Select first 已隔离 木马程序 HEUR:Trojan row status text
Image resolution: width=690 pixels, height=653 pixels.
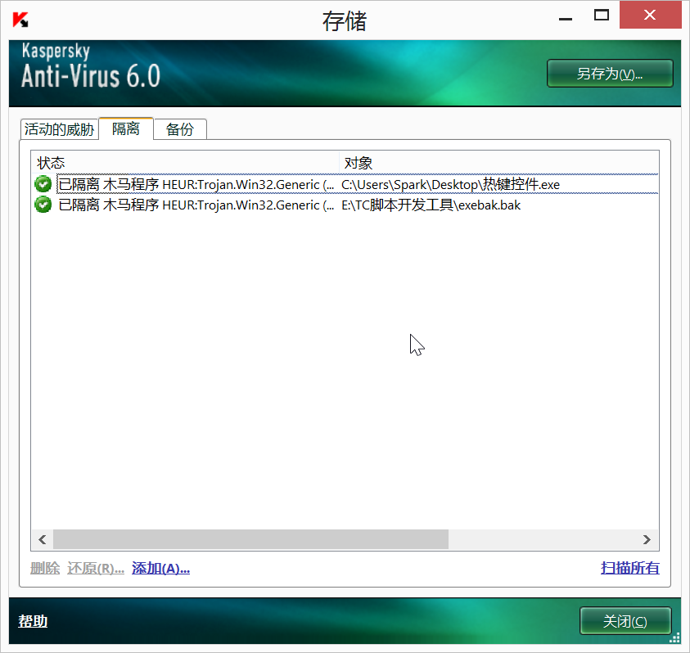click(196, 184)
